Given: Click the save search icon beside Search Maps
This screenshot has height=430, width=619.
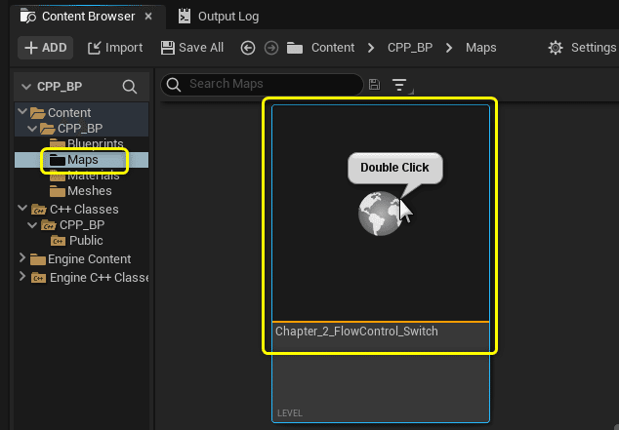Looking at the screenshot, I should [x=374, y=85].
